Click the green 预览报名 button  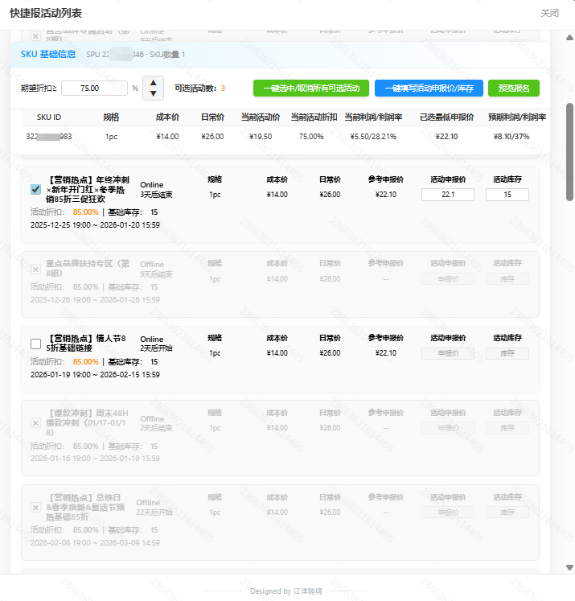(514, 89)
